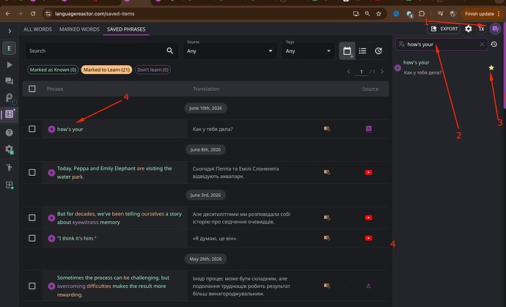
Task: Open sidebar settings gear icon
Action: coord(9,149)
